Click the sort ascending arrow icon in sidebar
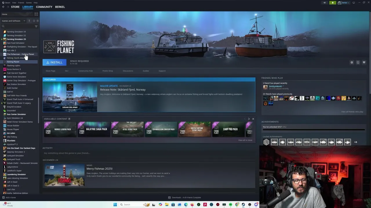This screenshot has height=208, width=371. [x=29, y=21]
